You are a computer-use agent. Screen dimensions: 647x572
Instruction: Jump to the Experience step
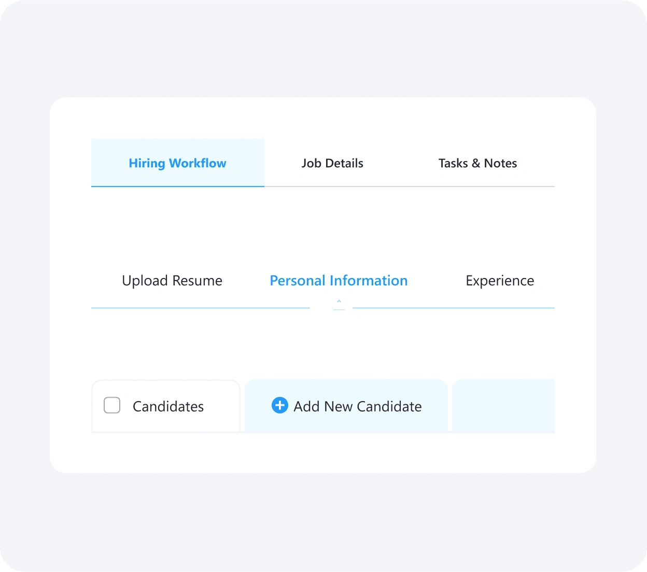click(500, 281)
